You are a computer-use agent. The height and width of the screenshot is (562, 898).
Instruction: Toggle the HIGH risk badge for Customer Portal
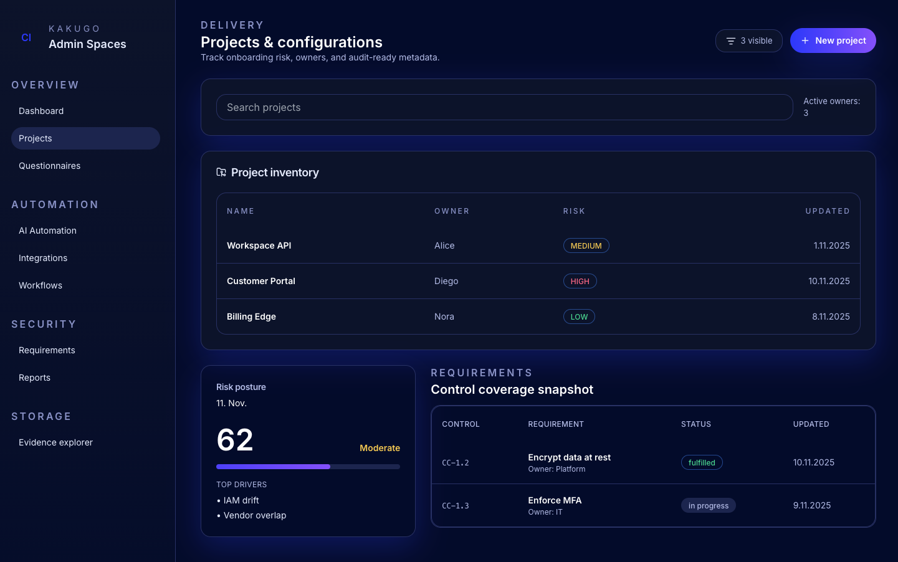580,281
